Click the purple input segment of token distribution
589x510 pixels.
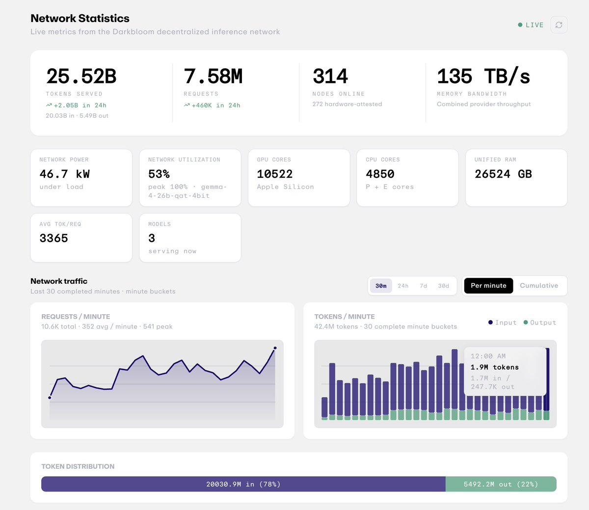(243, 484)
